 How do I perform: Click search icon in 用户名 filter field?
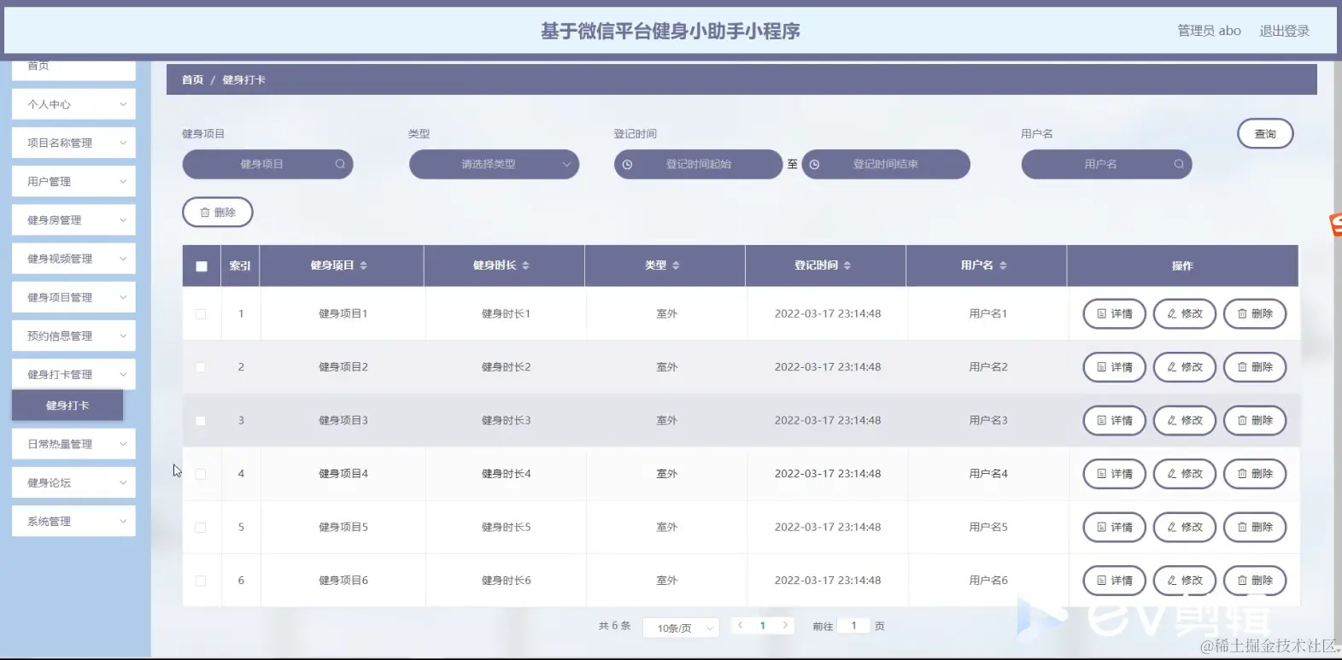coord(1179,164)
